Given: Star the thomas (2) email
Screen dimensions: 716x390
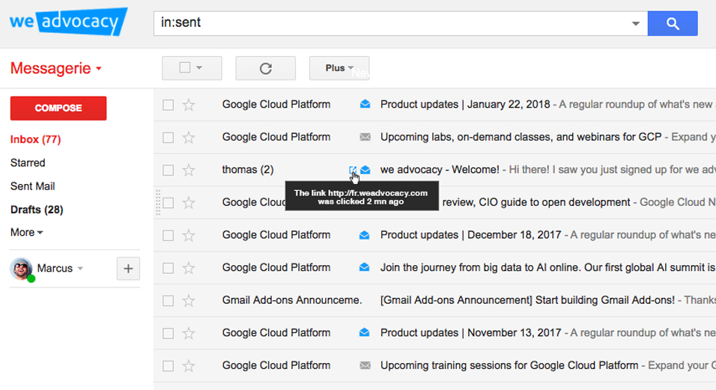Looking at the screenshot, I should 189,170.
